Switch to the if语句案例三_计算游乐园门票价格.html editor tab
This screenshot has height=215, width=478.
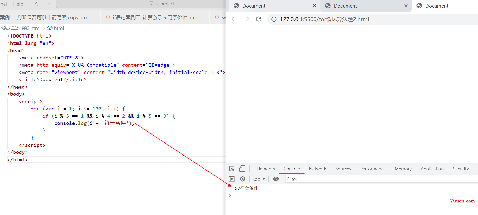pyautogui.click(x=155, y=17)
